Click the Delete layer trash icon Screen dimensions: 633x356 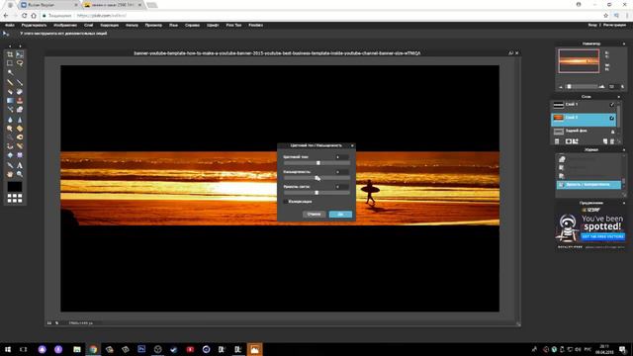pos(612,141)
